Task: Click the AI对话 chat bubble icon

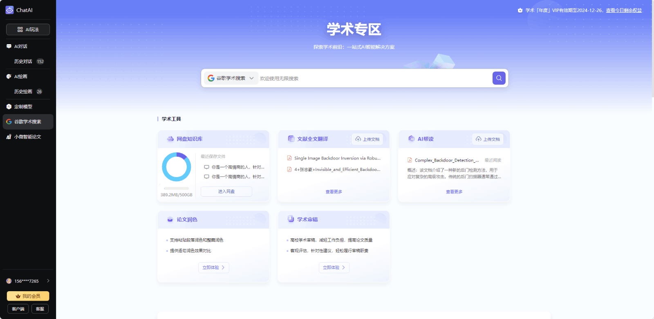Action: click(x=9, y=46)
